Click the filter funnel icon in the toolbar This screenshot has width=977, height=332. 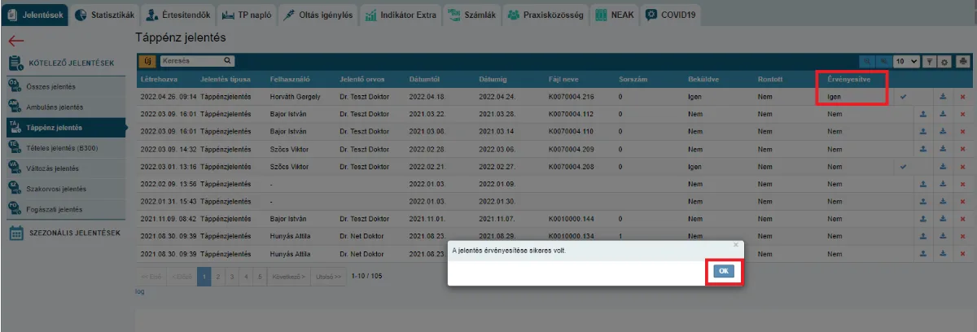(x=931, y=61)
